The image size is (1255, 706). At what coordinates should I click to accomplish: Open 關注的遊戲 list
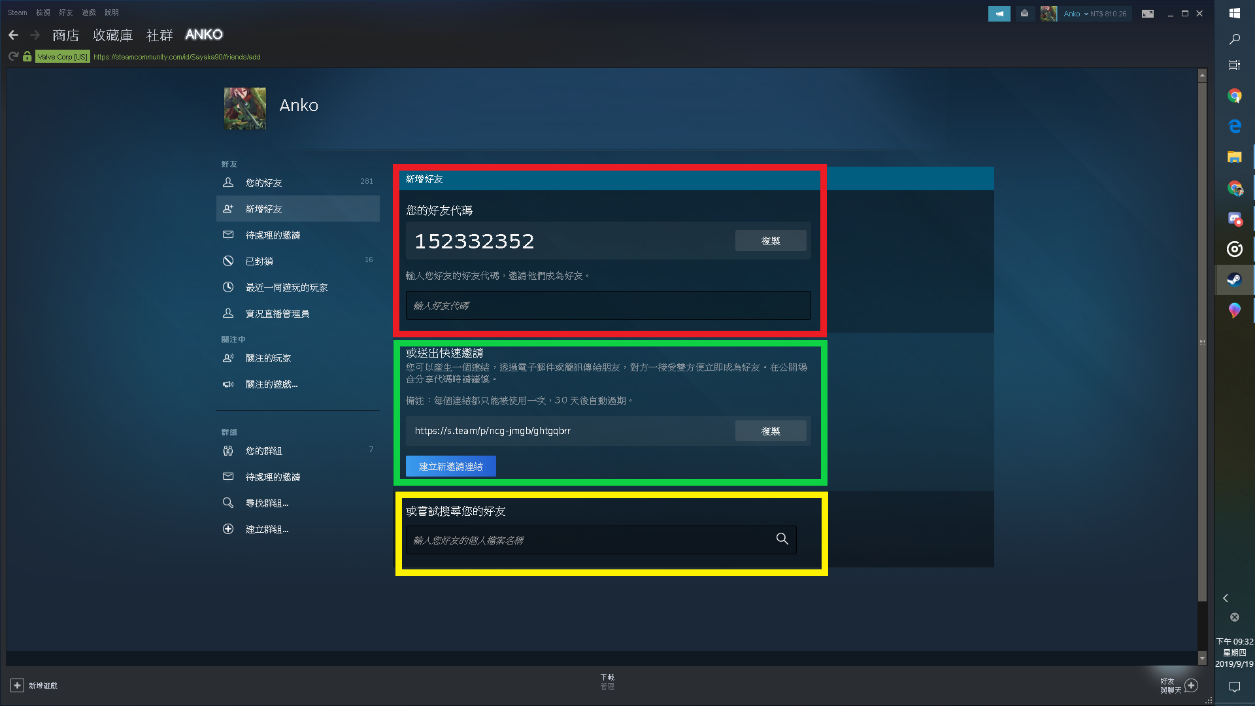298,384
